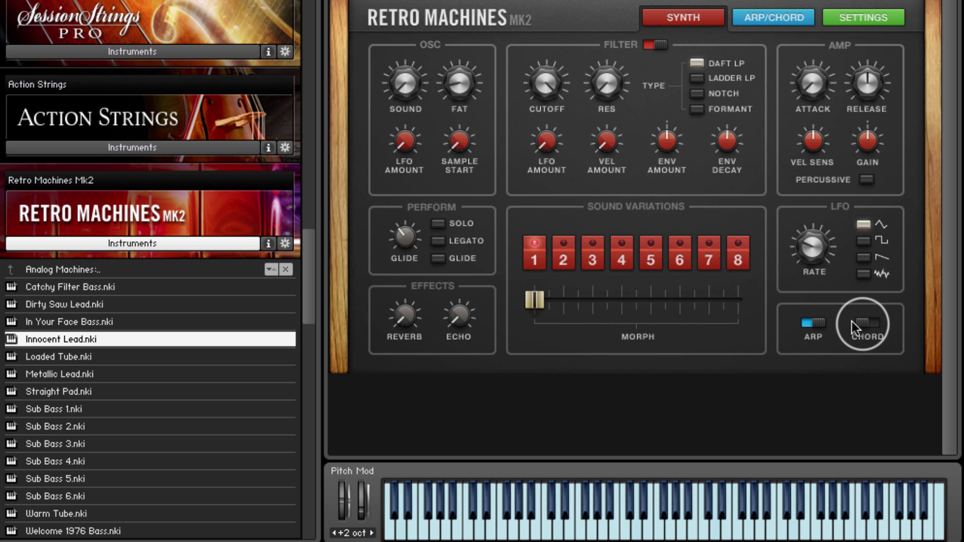Select sound variation 3
The image size is (964, 542).
tap(592, 253)
